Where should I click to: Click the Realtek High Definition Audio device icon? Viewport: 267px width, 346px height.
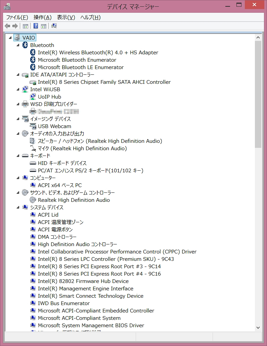[x=33, y=200]
